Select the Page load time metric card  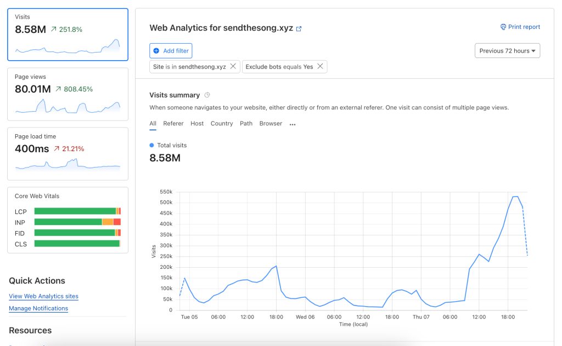[x=68, y=154]
